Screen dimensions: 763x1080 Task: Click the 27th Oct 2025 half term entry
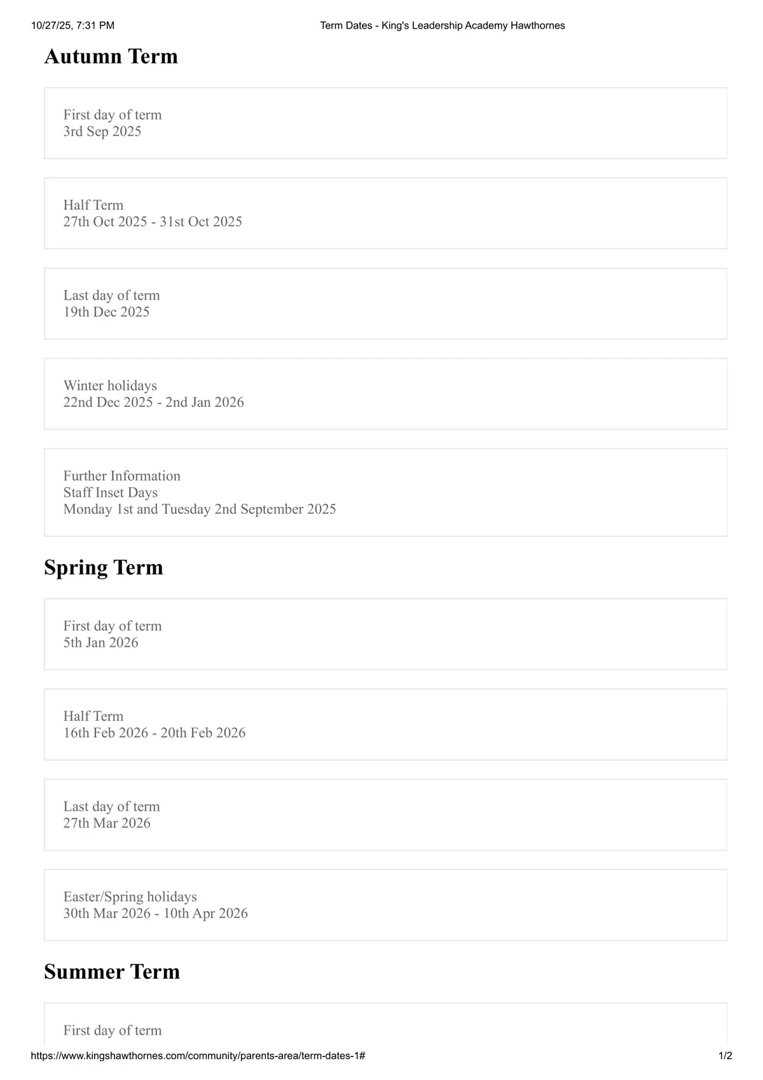pyautogui.click(x=385, y=214)
